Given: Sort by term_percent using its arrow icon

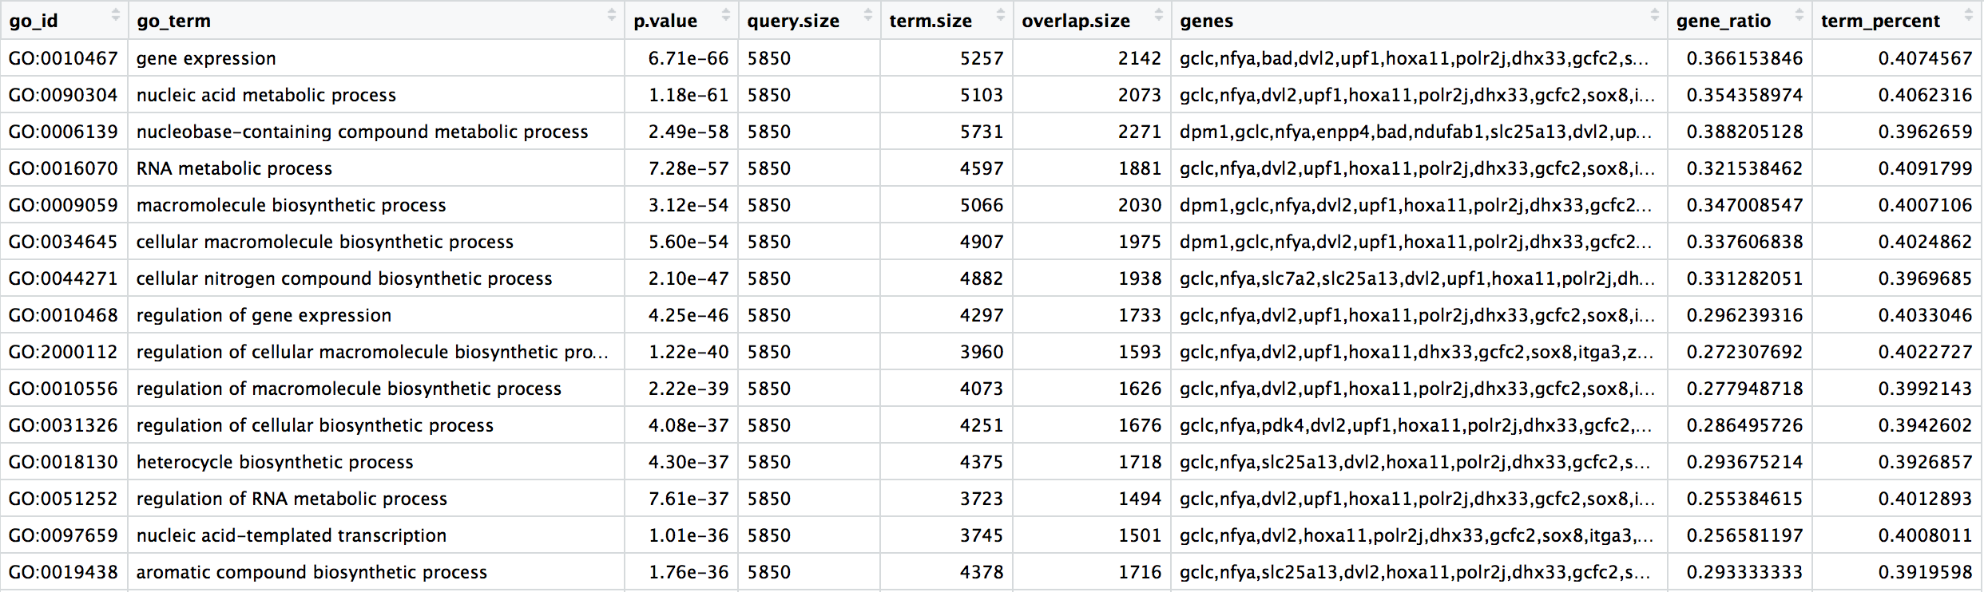Looking at the screenshot, I should (x=1969, y=15).
